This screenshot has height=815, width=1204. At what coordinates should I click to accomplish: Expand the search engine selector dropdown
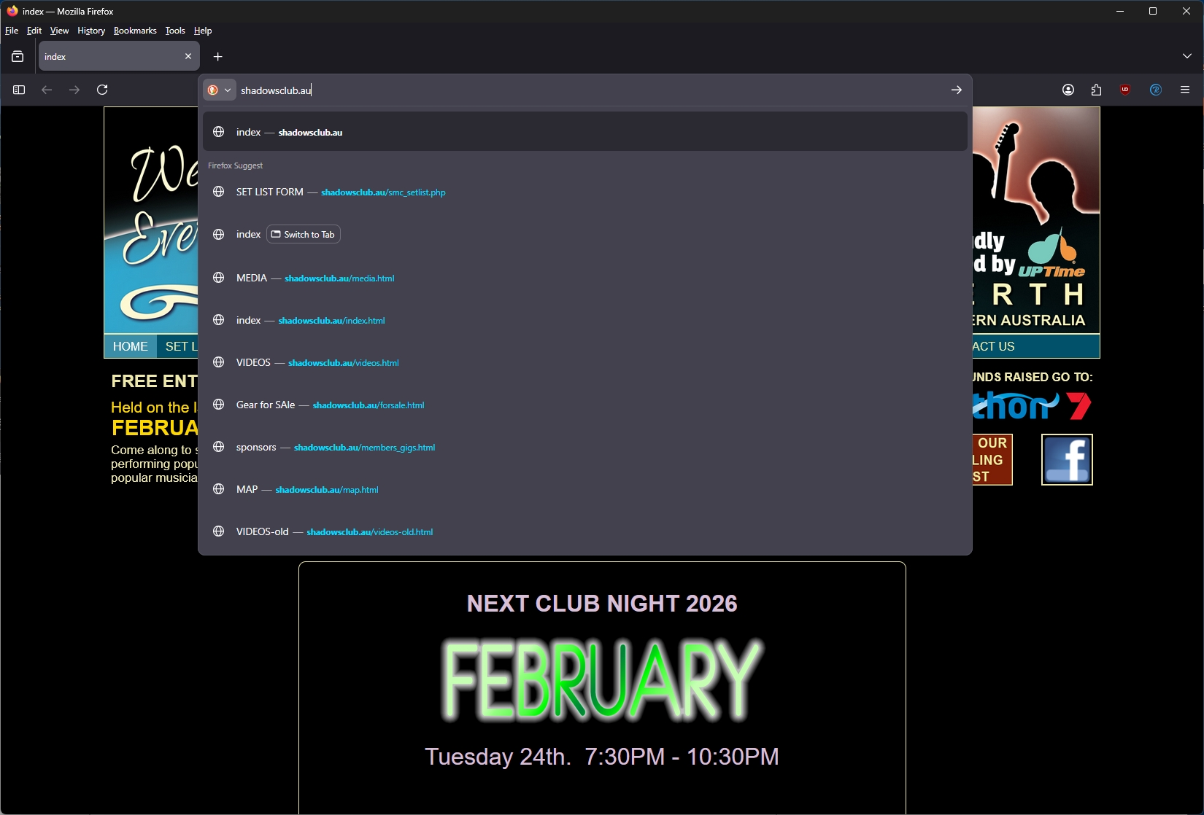pos(219,90)
